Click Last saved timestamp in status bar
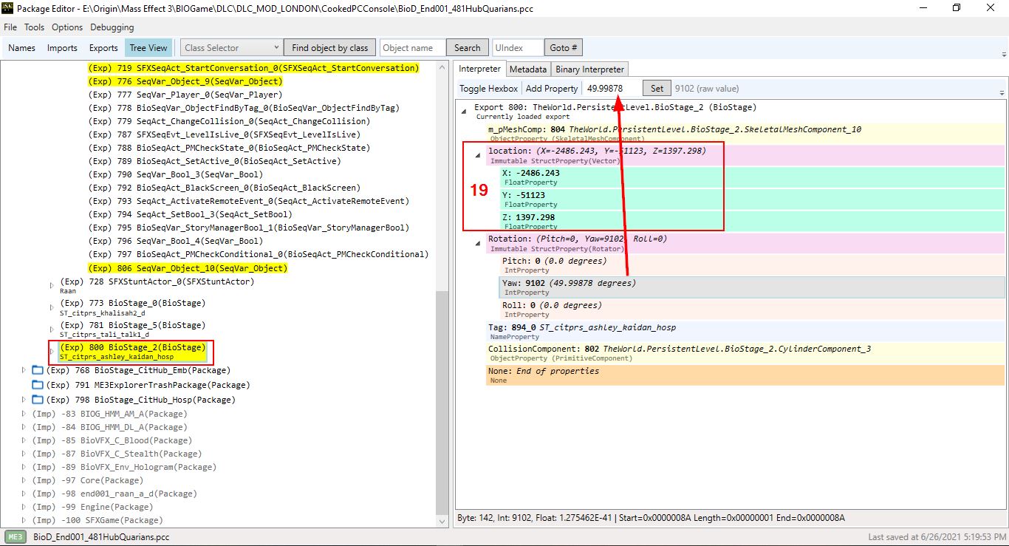 (x=936, y=537)
